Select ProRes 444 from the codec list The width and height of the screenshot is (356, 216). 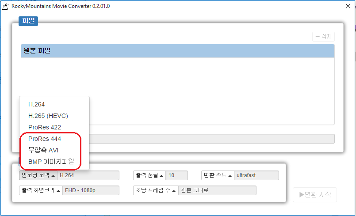tap(44, 139)
